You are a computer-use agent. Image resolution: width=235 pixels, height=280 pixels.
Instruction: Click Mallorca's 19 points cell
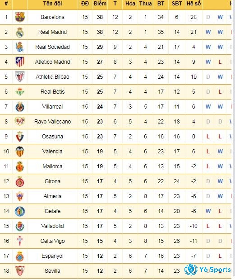(x=100, y=166)
